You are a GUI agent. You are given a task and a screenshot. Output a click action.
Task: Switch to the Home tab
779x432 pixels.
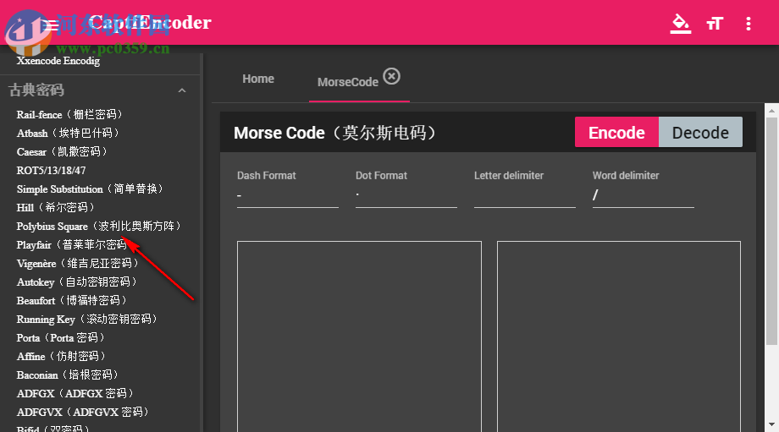coord(258,79)
